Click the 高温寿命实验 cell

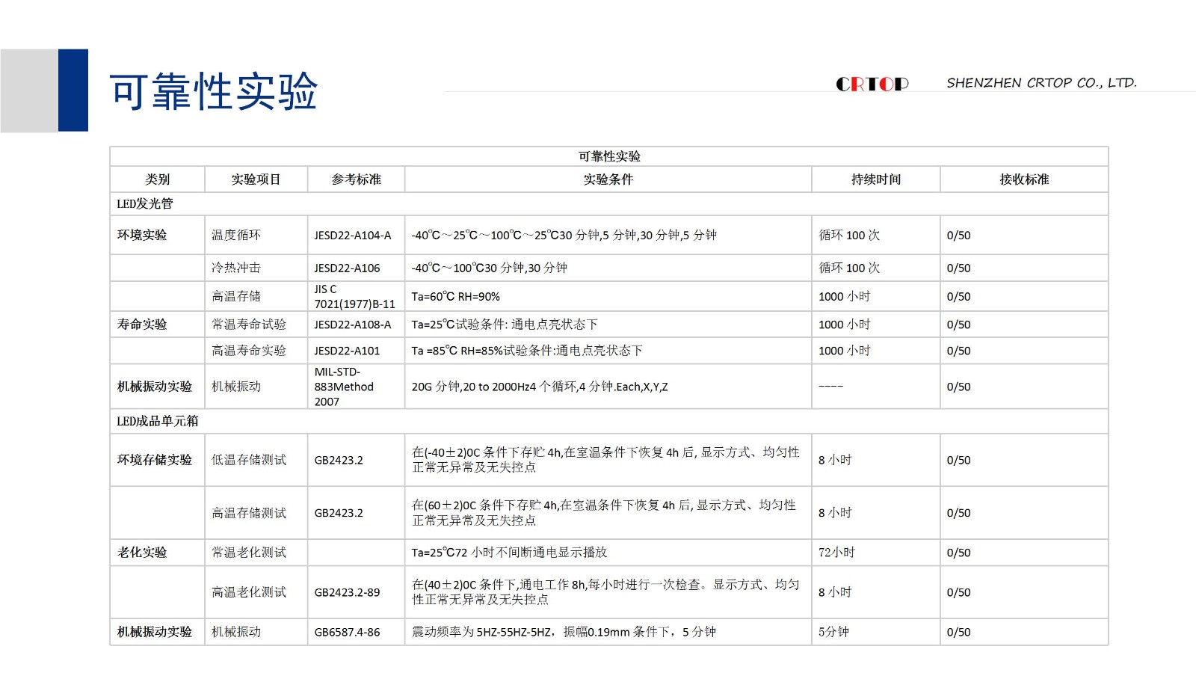[256, 351]
